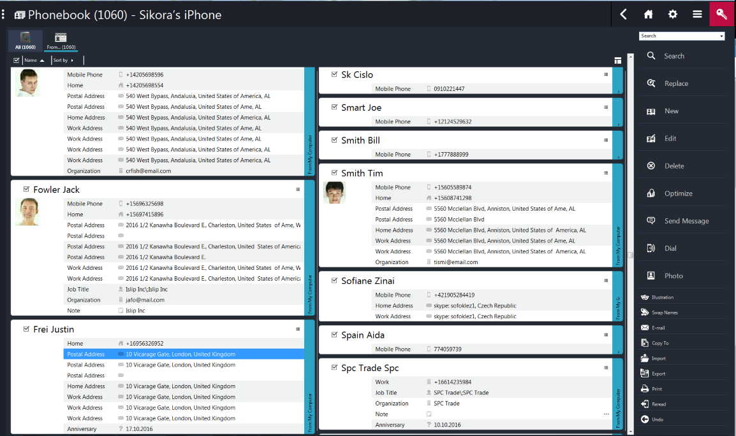Toggle the Fowler Jack contact checkbox

tap(26, 189)
